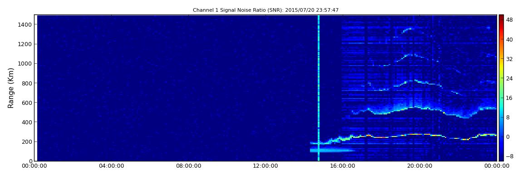Click the colorbar value 8
522x184 pixels.
point(508,118)
